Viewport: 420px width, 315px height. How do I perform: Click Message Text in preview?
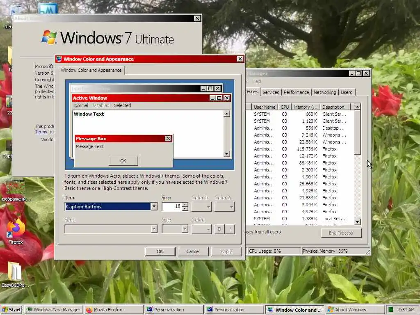pos(90,146)
